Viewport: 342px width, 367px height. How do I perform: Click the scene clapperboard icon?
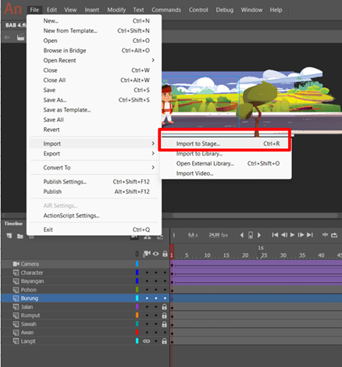tap(20, 37)
